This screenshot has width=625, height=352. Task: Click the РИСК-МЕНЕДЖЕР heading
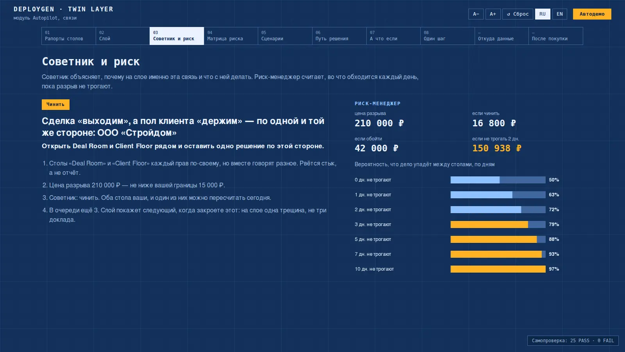(x=377, y=104)
